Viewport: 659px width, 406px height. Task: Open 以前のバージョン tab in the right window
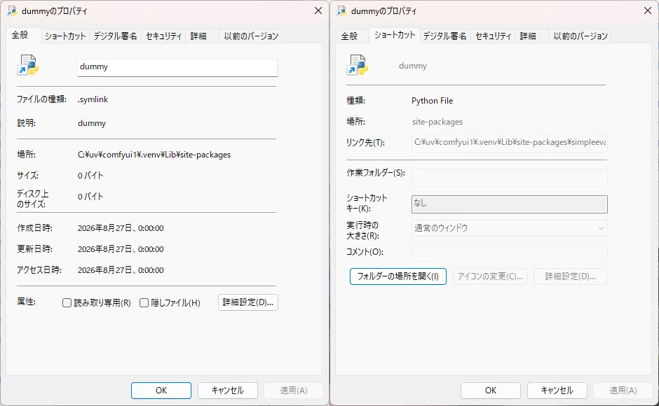coord(580,36)
